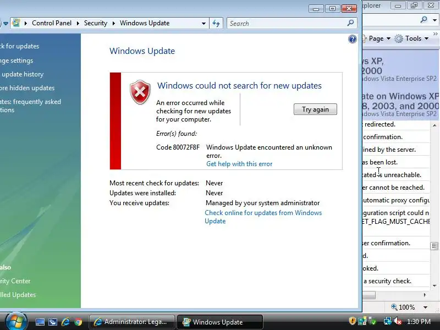Image resolution: width=440 pixels, height=330 pixels.
Task: Open Tools menu in Internet Explorer toolbar
Action: point(417,38)
